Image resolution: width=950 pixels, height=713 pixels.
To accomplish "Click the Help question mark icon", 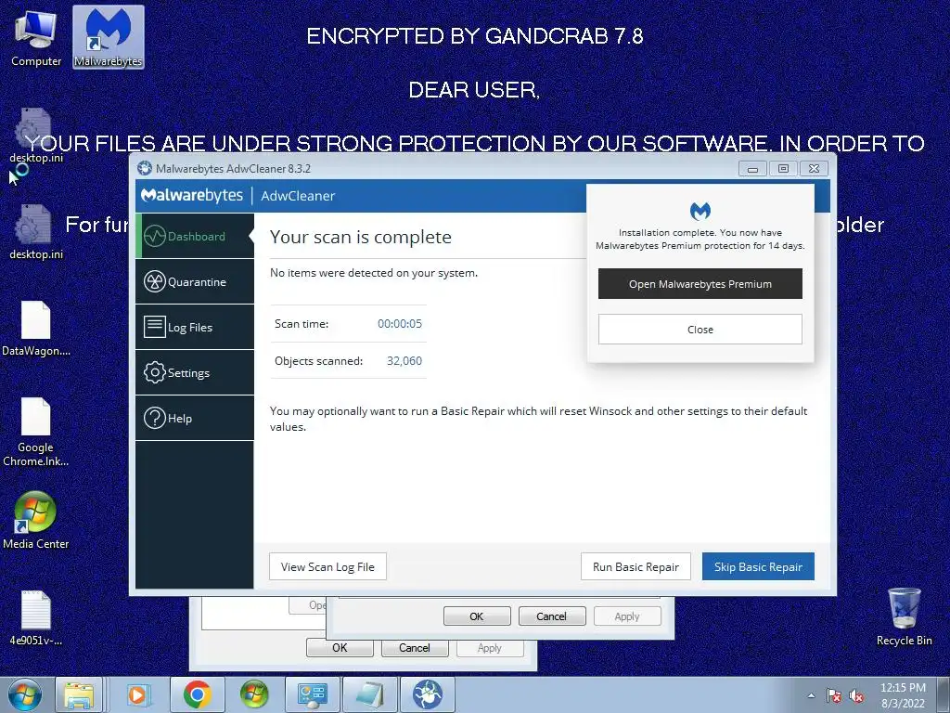I will point(155,418).
